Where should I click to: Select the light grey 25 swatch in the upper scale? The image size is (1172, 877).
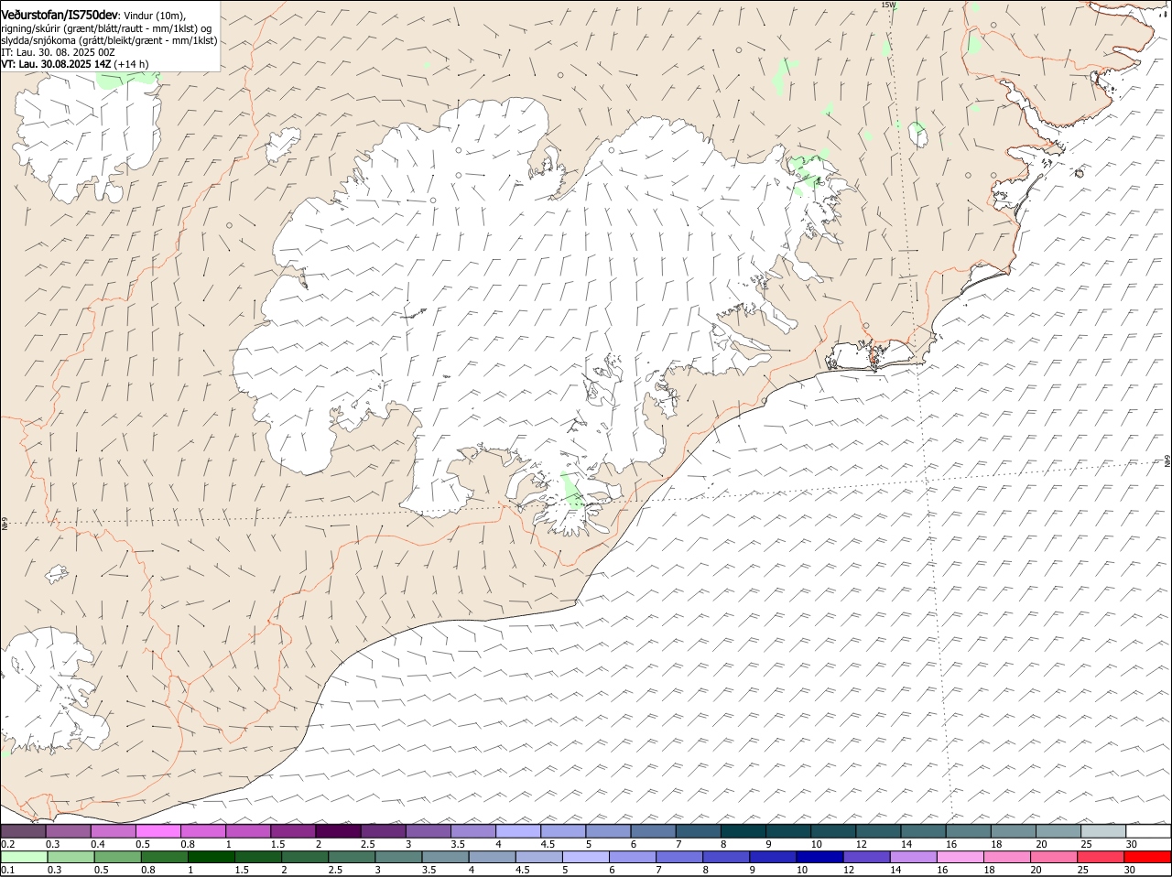[x=1104, y=831]
